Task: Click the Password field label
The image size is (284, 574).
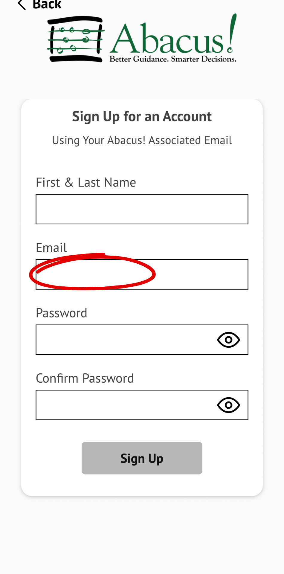Action: tap(61, 313)
